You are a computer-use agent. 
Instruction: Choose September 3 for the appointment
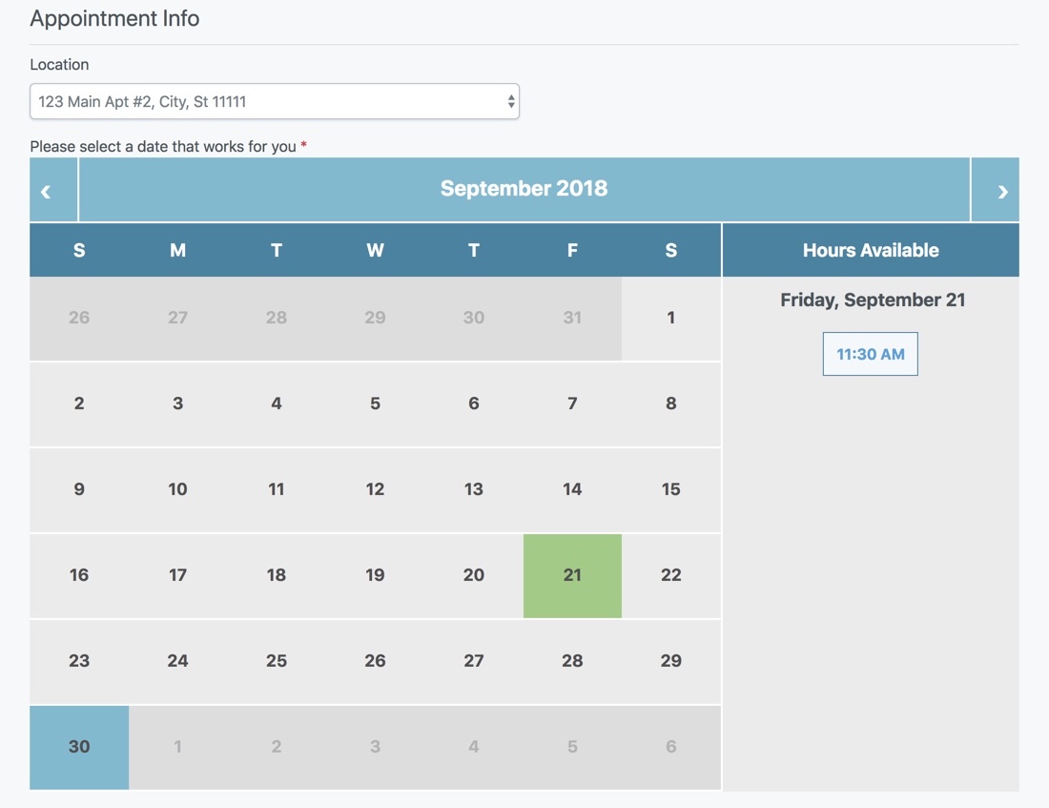177,403
